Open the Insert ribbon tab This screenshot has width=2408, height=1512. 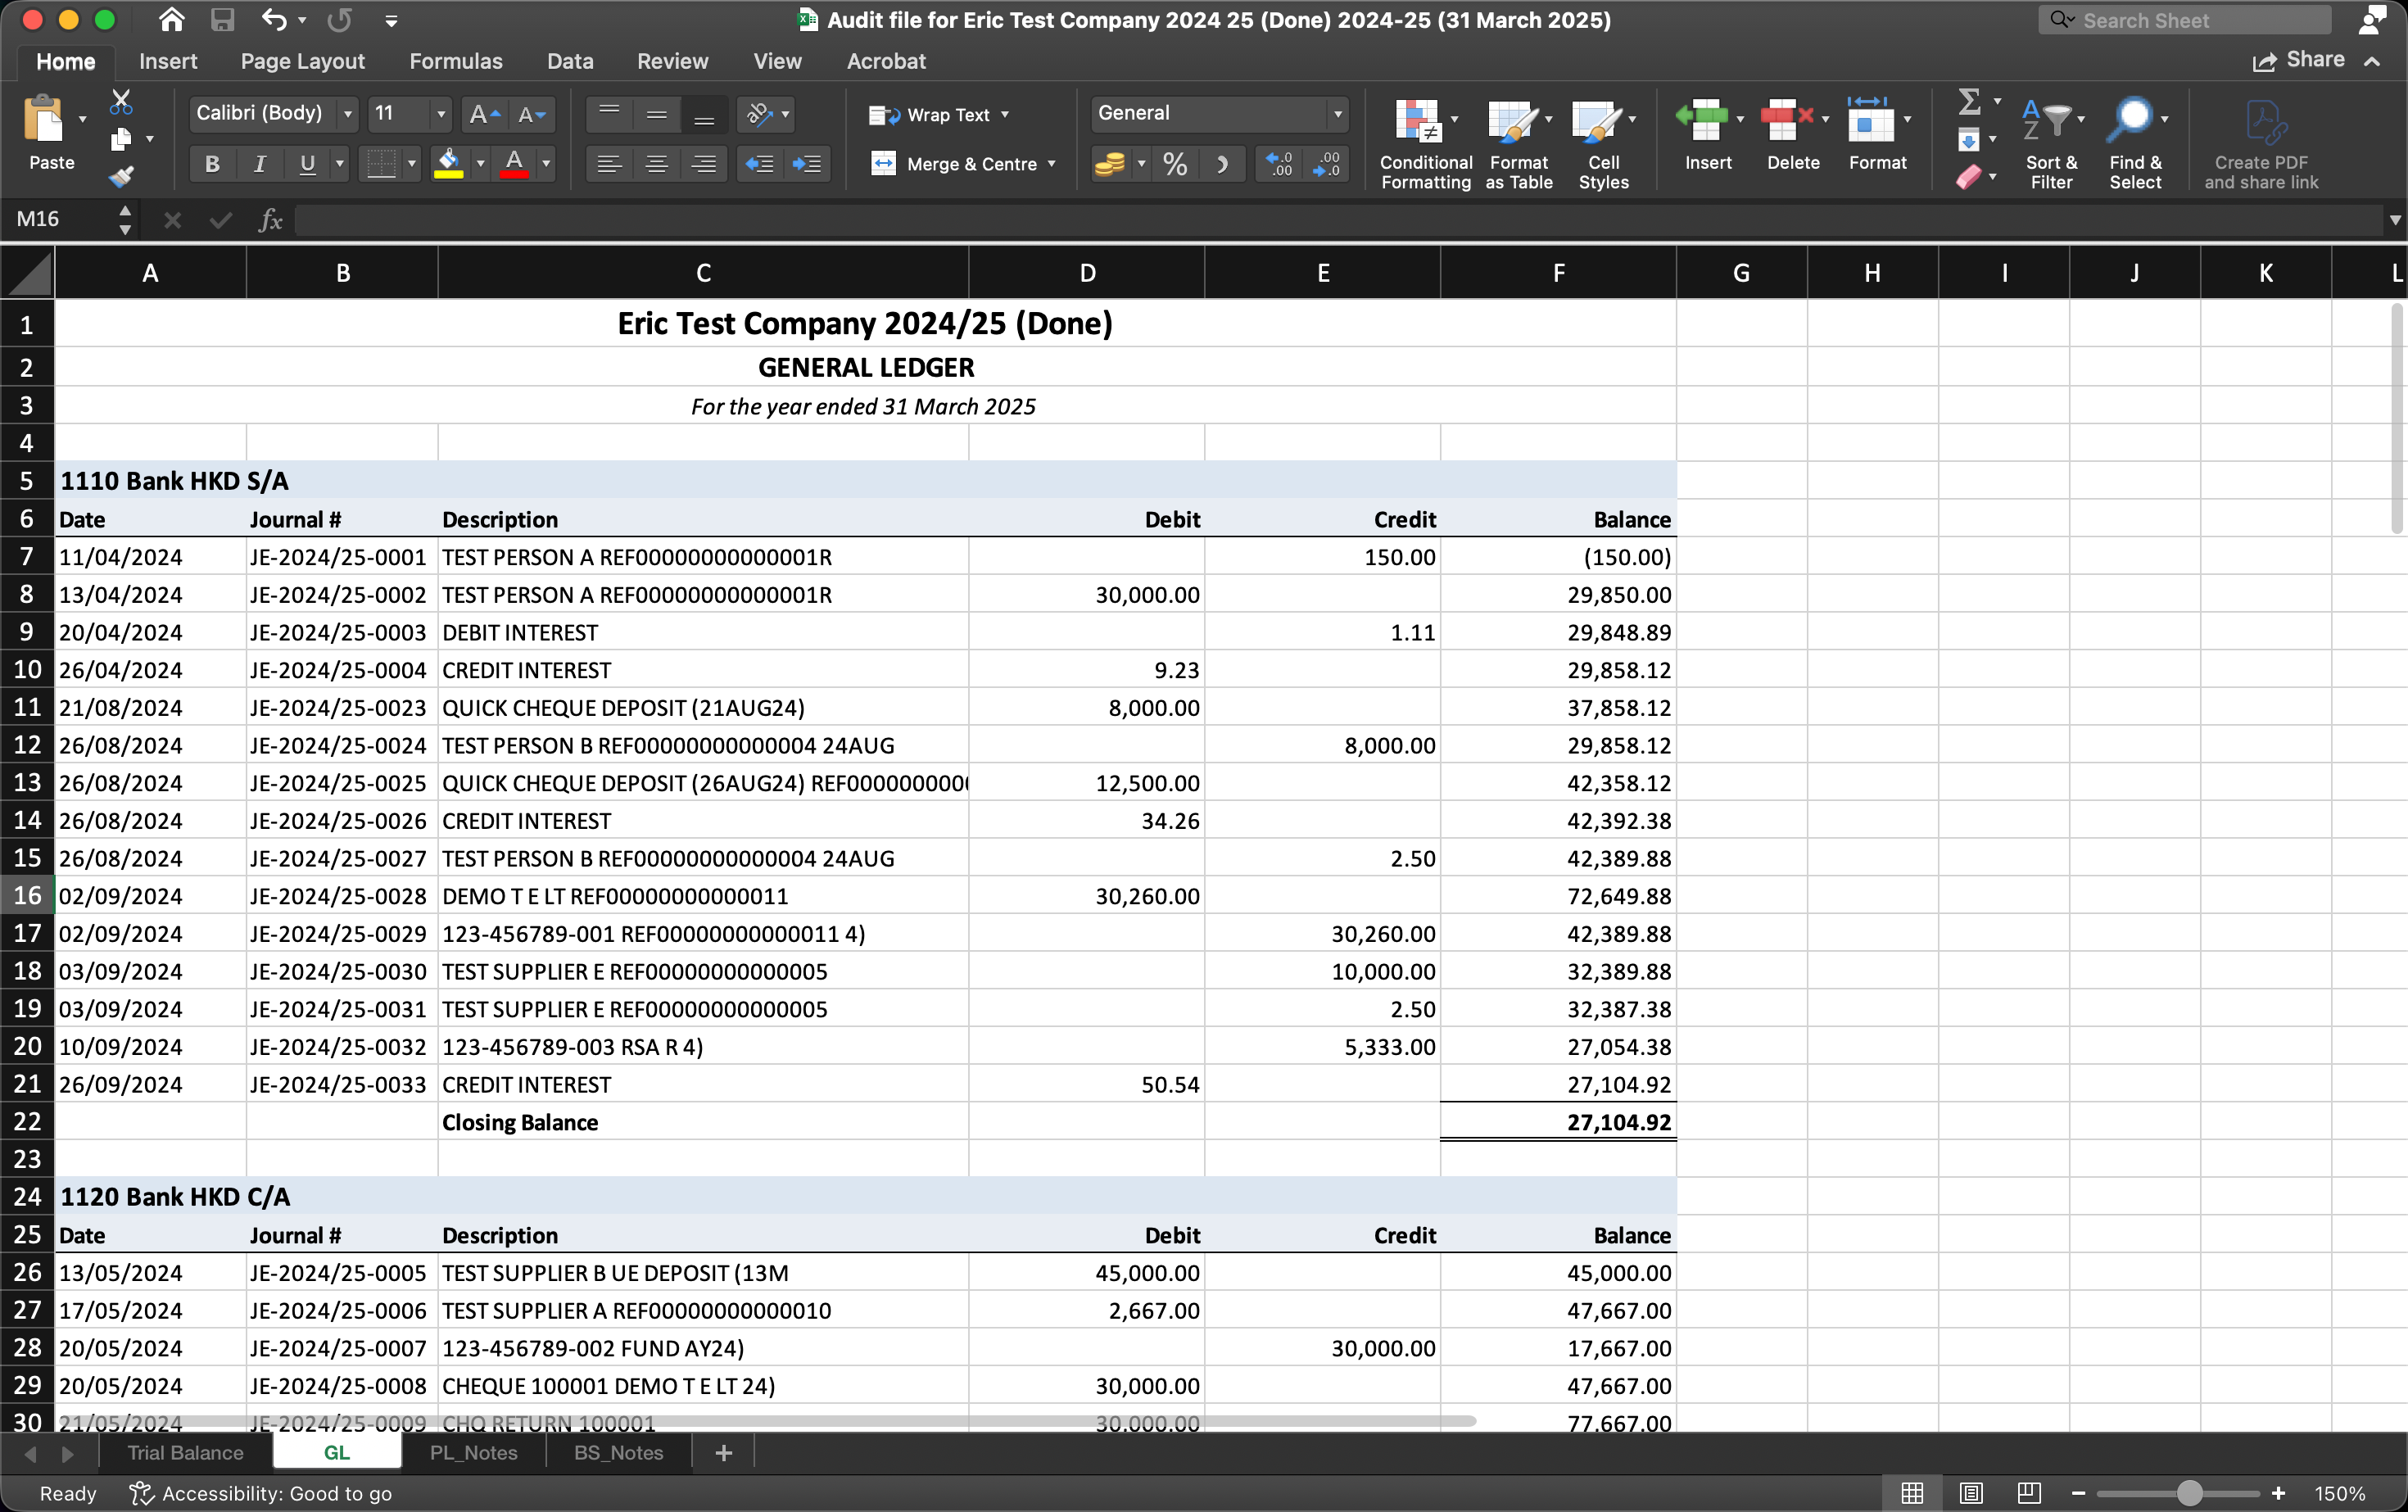168,61
